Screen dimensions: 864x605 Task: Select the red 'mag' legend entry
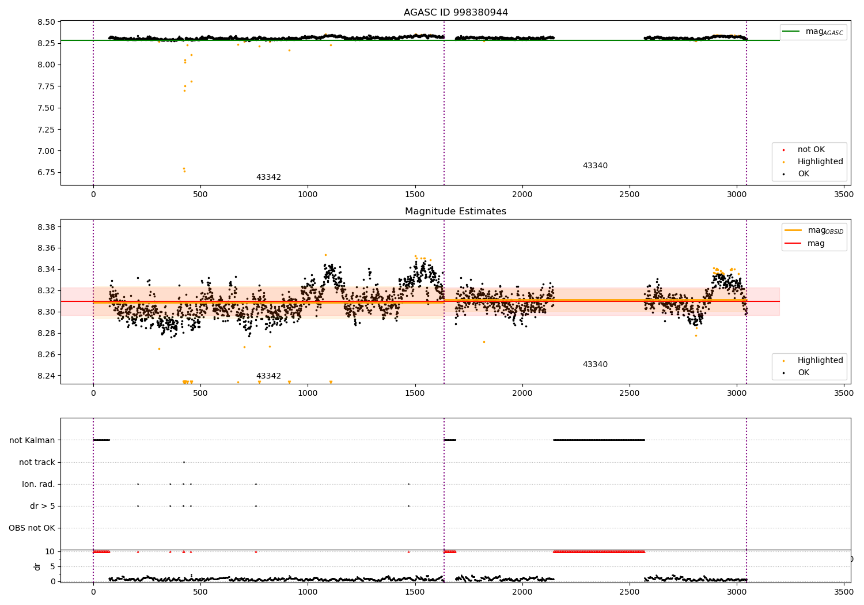[x=805, y=244]
